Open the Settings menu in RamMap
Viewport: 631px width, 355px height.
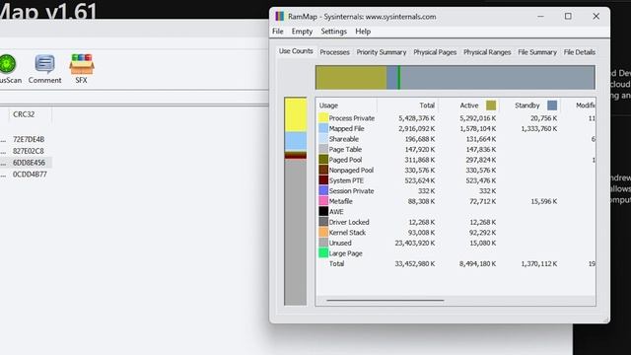[333, 32]
